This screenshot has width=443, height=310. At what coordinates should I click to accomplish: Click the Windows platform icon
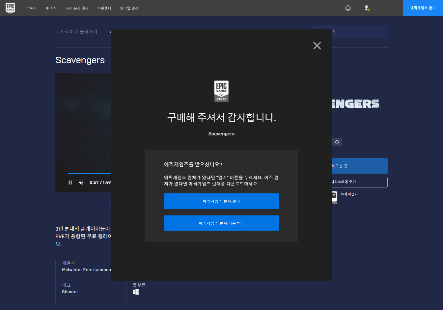136,292
